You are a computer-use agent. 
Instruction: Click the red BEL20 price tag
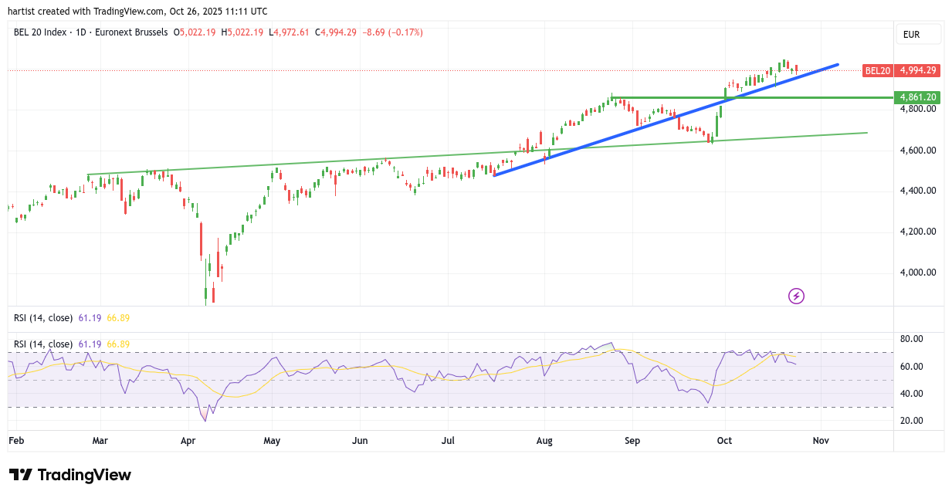(878, 70)
